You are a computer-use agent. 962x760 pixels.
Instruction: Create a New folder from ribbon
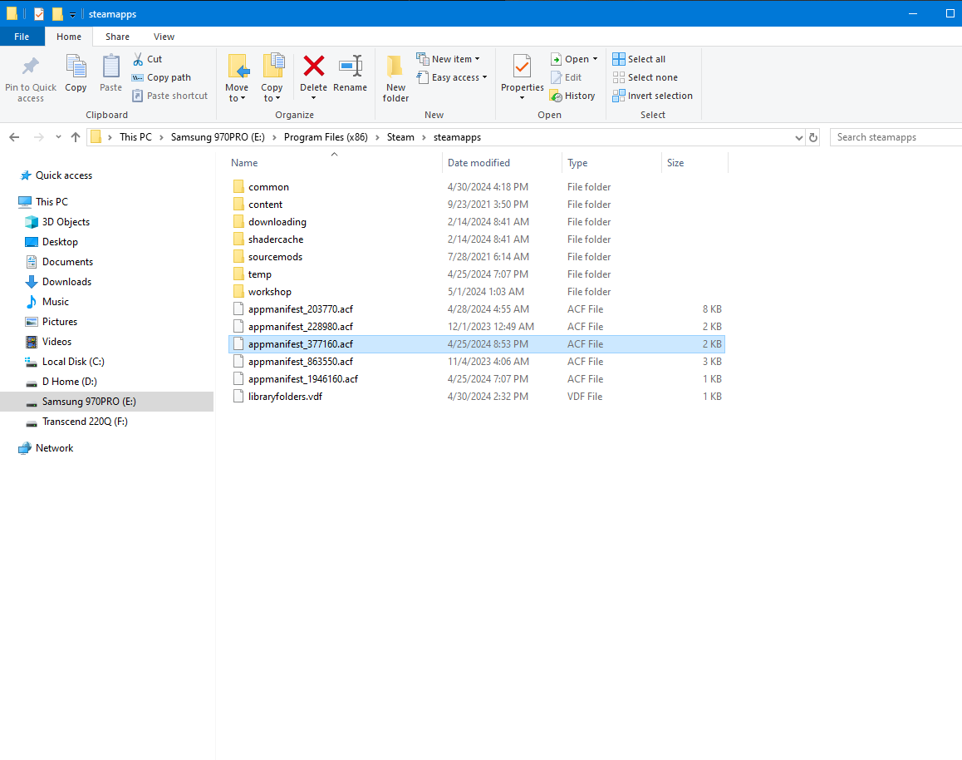click(x=395, y=76)
